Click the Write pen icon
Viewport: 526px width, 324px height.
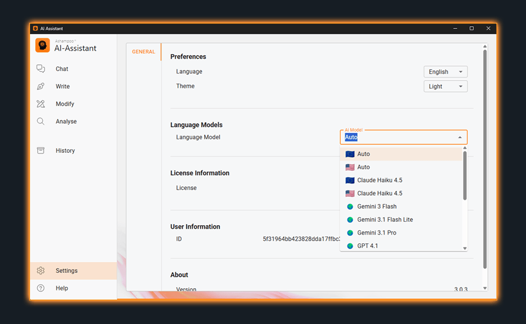coord(41,86)
